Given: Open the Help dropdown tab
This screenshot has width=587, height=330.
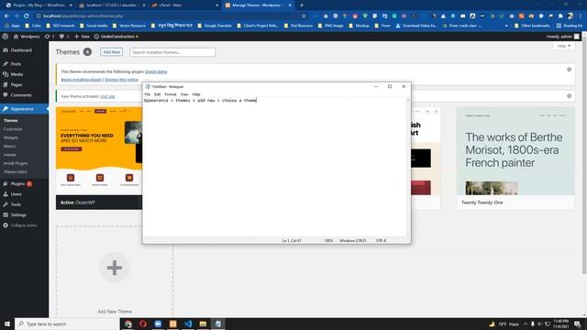Looking at the screenshot, I should point(563,46).
